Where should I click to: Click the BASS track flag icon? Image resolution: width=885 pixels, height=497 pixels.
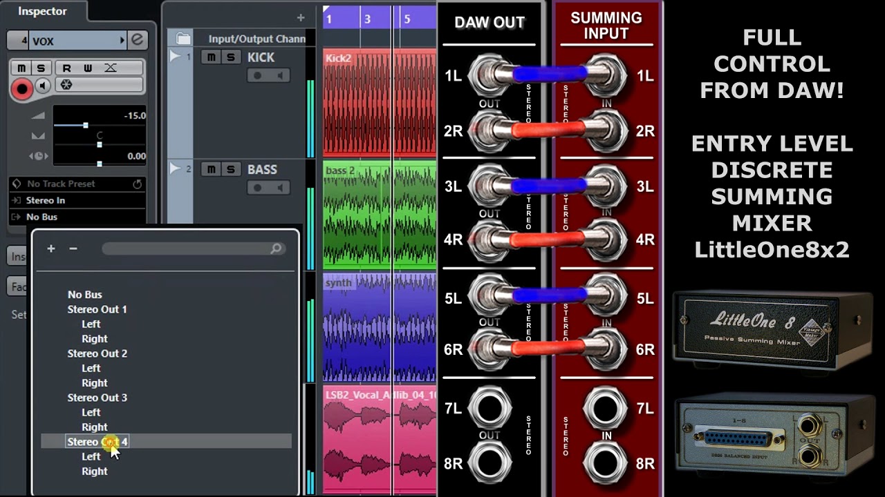pyautogui.click(x=175, y=168)
